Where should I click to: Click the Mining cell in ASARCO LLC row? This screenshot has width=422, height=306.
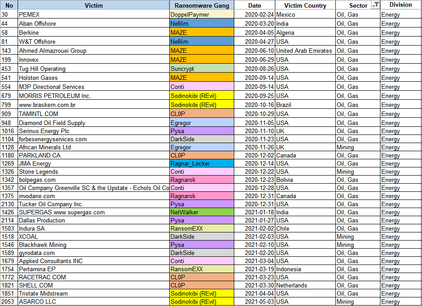358,301
